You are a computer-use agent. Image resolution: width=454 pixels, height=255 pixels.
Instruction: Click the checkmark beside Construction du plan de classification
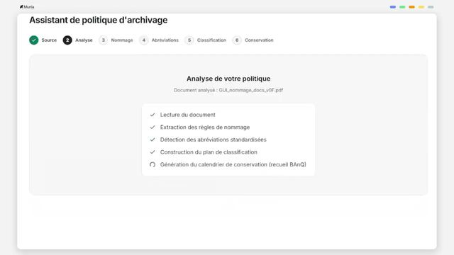(x=153, y=152)
